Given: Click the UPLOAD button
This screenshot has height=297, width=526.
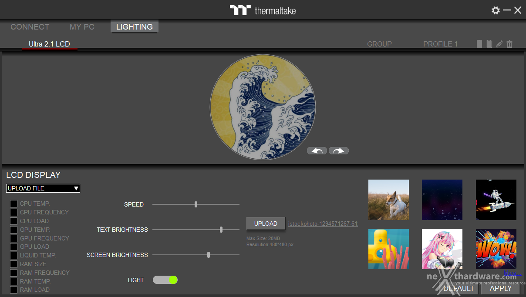Looking at the screenshot, I should [266, 224].
